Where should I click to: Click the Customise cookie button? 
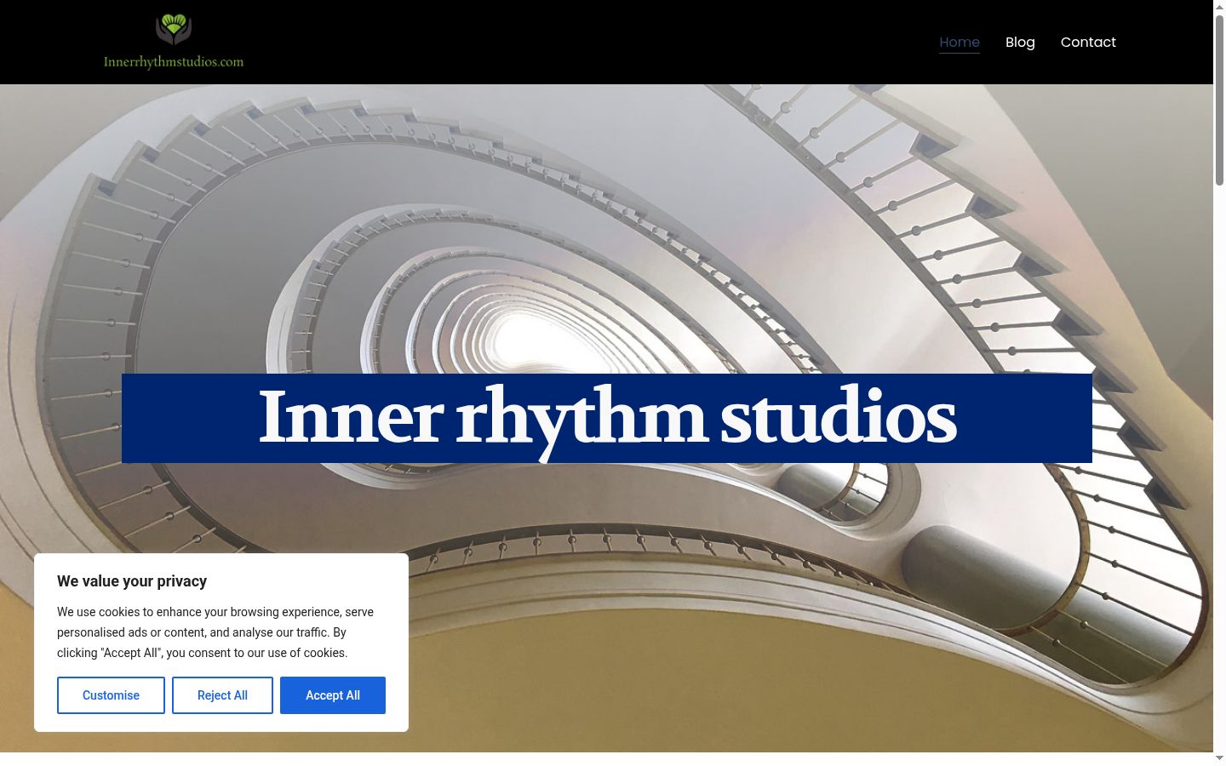(111, 695)
